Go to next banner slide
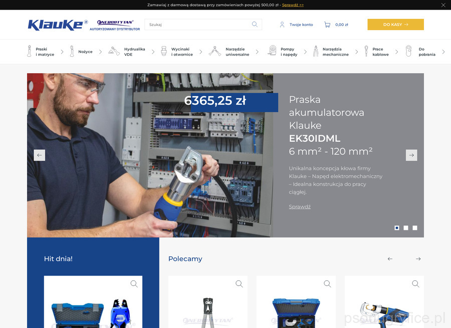The image size is (451, 328). 411,155
